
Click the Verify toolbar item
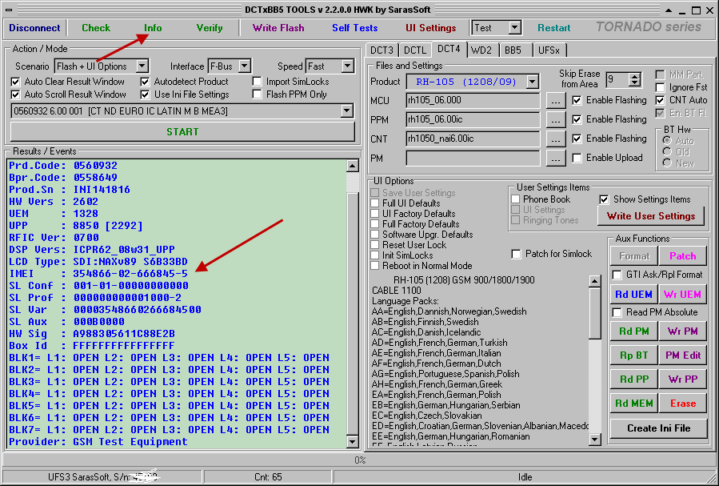(210, 28)
